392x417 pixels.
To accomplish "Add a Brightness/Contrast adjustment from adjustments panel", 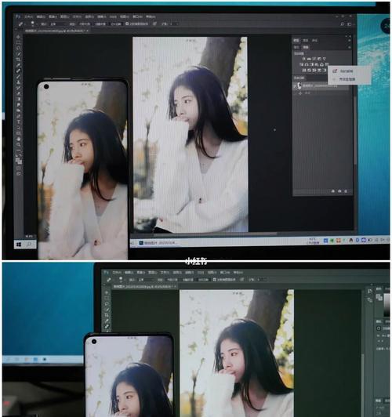I will pyautogui.click(x=304, y=59).
